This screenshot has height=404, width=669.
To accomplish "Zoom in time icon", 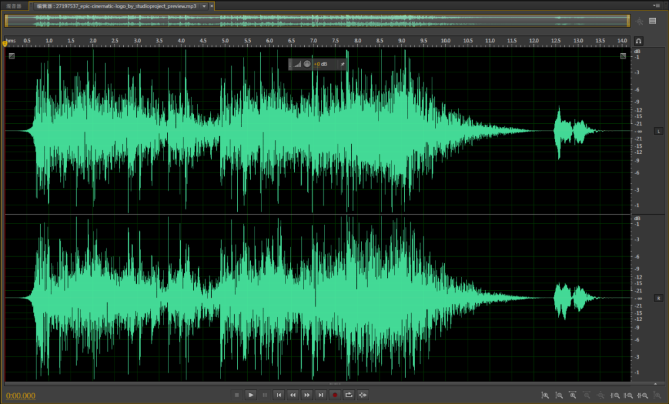I will pos(573,395).
